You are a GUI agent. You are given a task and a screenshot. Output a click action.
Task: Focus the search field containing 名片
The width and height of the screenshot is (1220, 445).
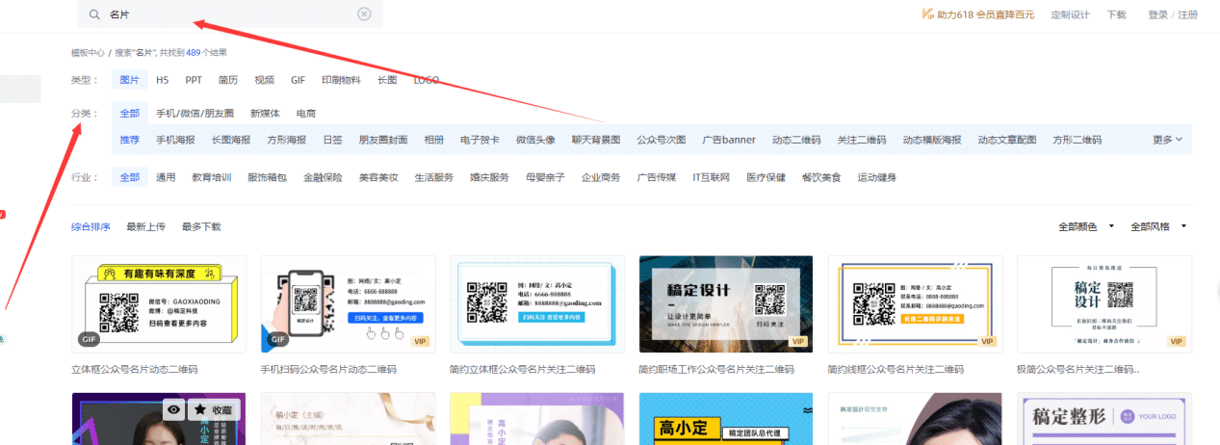[x=230, y=14]
